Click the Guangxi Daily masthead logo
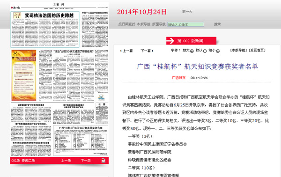Viewport: 281px width, 177px height. pyautogui.click(x=15, y=7)
